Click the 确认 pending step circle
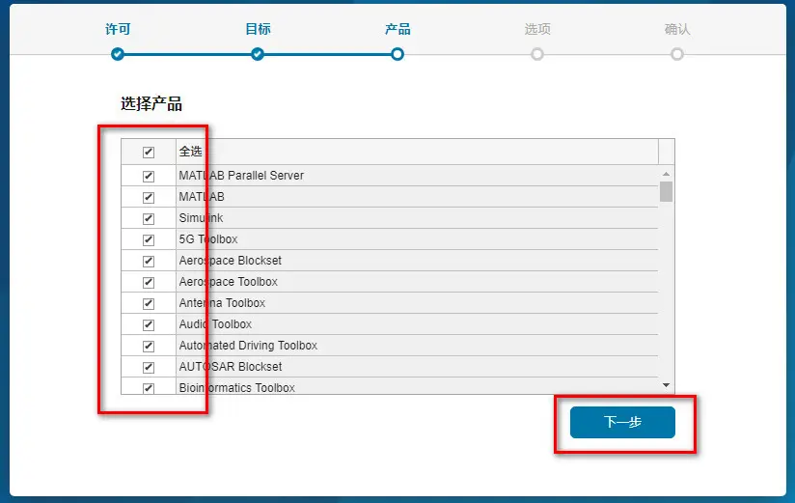795x503 pixels. click(x=677, y=54)
